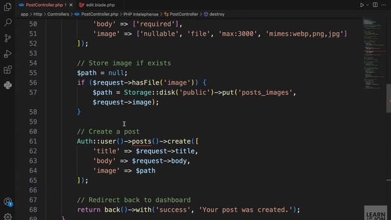Screen dimensions: 391x220
Task: Click the 'image' => $path entry line 64
Action: [124, 170]
